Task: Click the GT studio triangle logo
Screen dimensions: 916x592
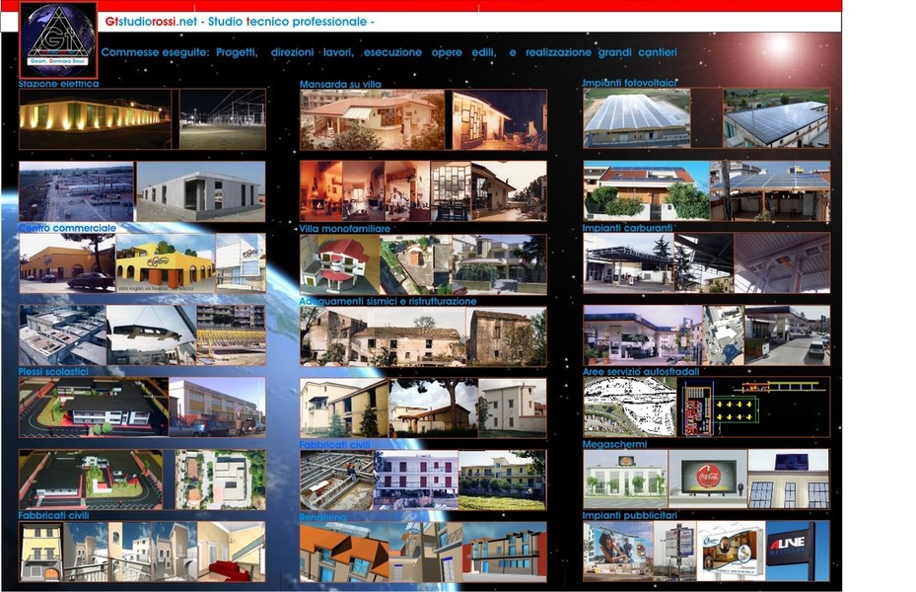Action: [58, 39]
